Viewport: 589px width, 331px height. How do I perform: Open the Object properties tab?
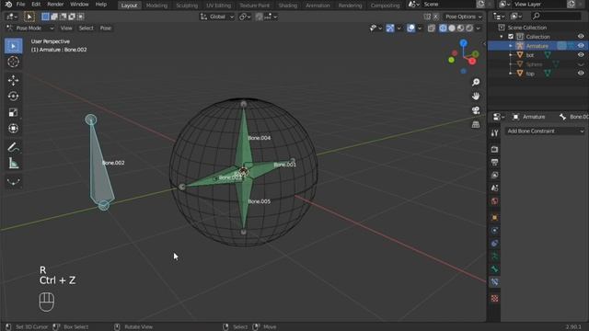[495, 217]
